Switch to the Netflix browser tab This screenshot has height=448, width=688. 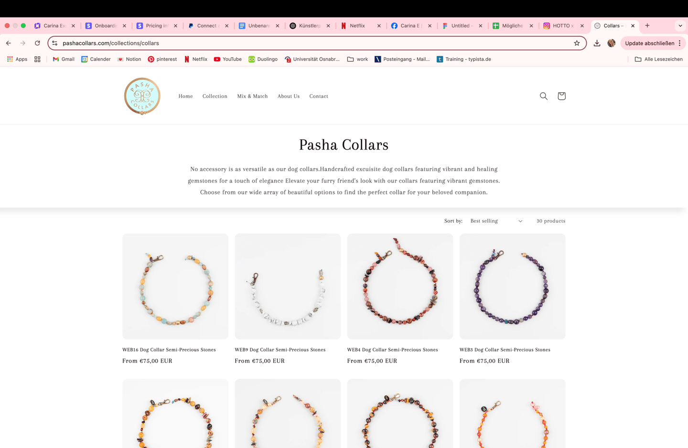(361, 26)
